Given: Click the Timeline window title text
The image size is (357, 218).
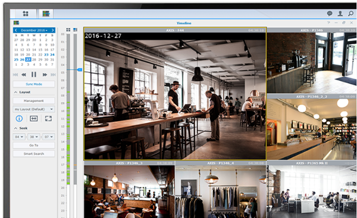Looking at the screenshot, I should pos(184,23).
